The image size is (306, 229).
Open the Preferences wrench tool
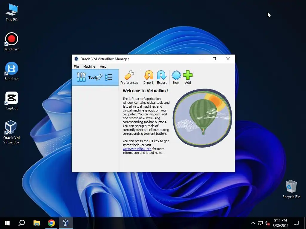[129, 77]
